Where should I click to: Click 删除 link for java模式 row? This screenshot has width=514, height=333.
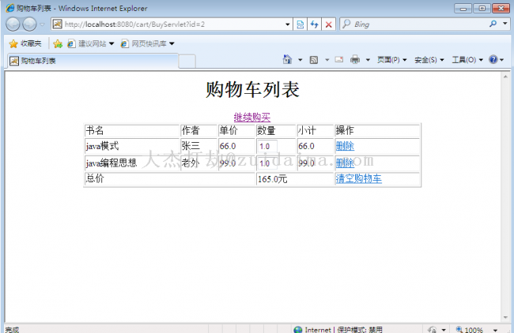[x=345, y=146]
